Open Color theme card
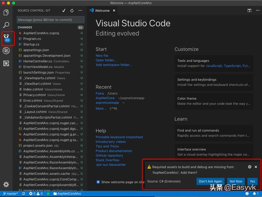 [x=214, y=101]
